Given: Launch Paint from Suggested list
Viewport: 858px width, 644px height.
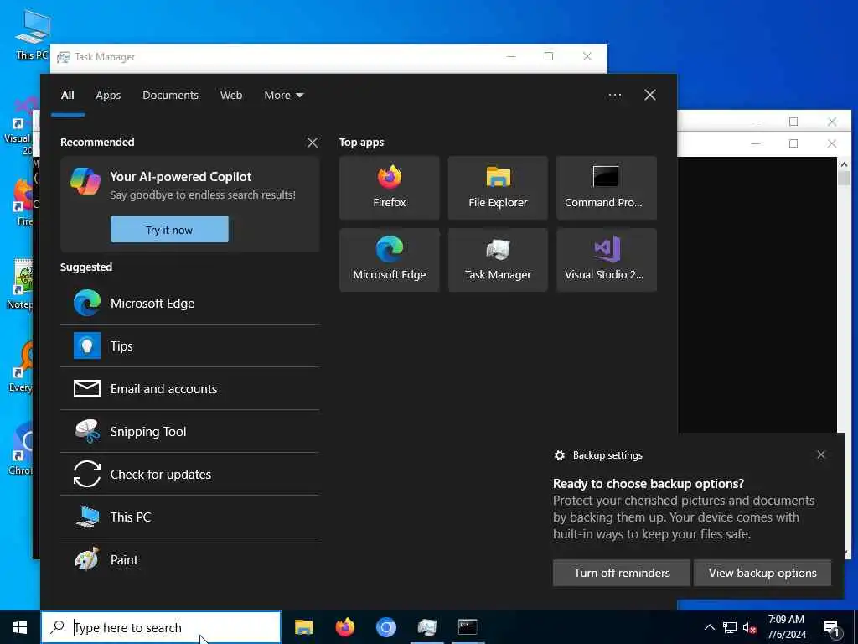Looking at the screenshot, I should click(190, 559).
